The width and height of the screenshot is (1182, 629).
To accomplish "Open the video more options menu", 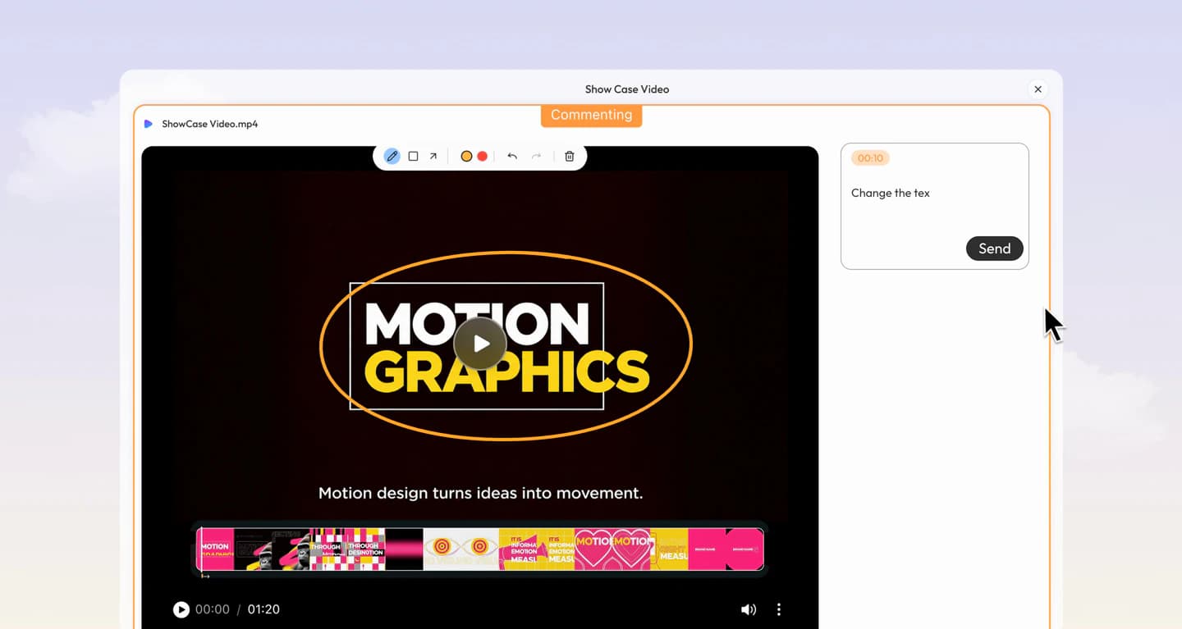I will click(x=779, y=609).
